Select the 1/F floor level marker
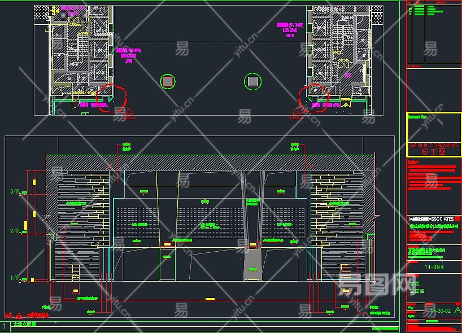The height and width of the screenshot is (333, 462). click(14, 278)
